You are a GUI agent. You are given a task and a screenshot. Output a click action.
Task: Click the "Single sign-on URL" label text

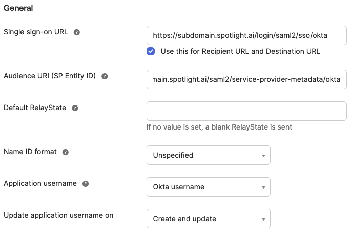[x=36, y=32]
